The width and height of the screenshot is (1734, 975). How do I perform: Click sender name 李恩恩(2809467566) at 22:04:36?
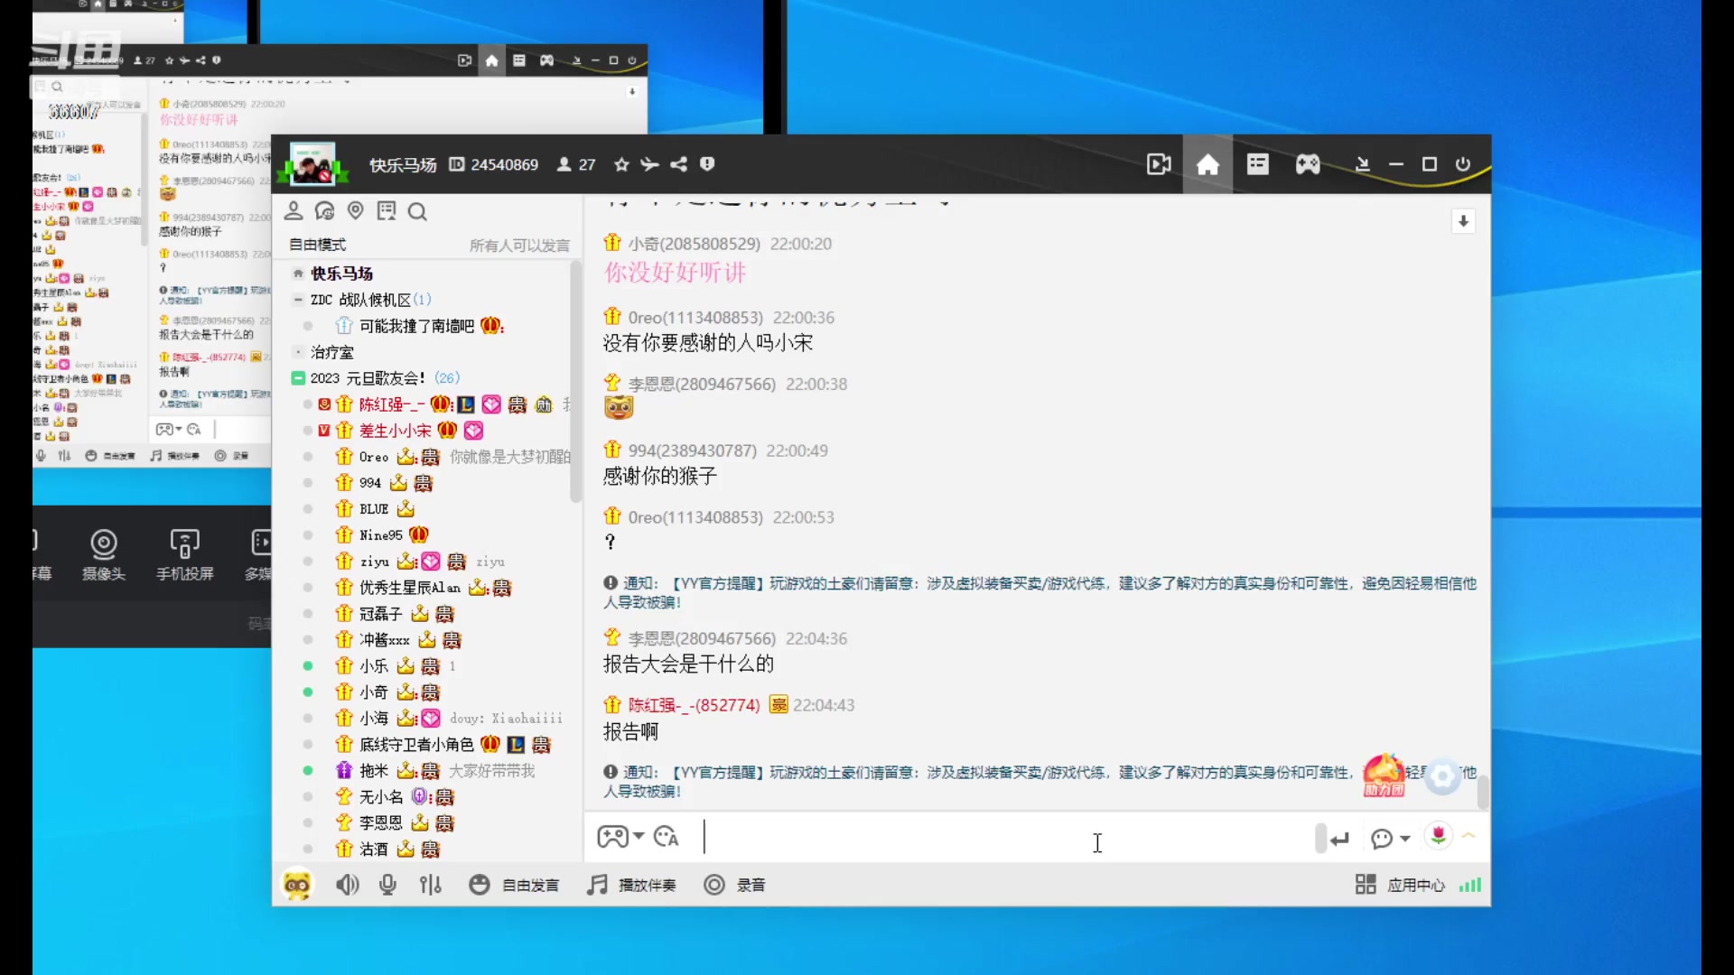pyautogui.click(x=702, y=638)
